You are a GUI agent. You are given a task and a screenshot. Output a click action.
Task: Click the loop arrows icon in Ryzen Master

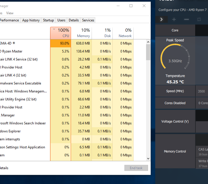(x=199, y=19)
